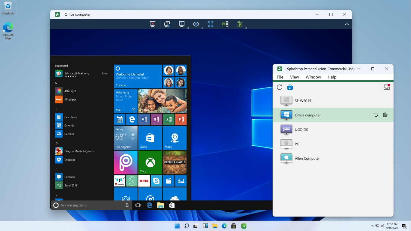The height and width of the screenshot is (231, 411).
Task: Disconnect the remote session
Action: [152, 24]
